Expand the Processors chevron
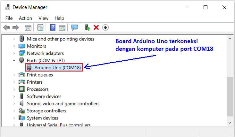This screenshot has height=137, width=235. pyautogui.click(x=14, y=89)
